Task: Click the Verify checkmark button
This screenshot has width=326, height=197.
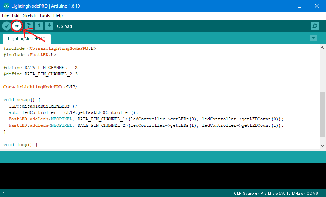Action: coord(6,26)
